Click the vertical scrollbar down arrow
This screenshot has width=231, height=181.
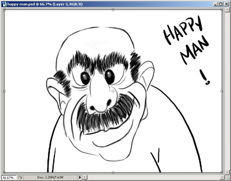pos(227,172)
